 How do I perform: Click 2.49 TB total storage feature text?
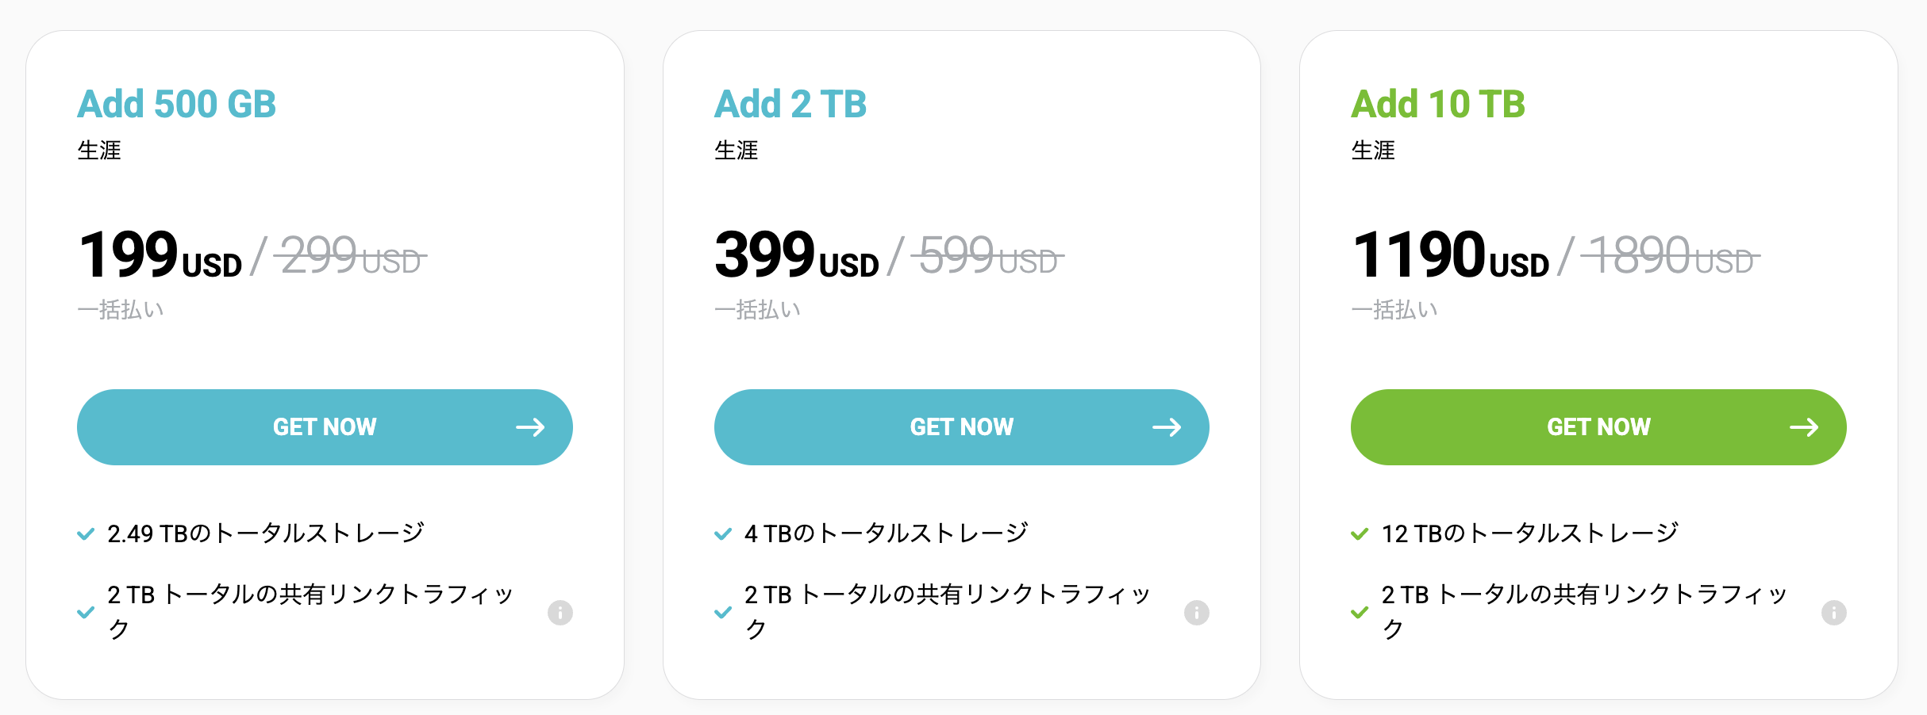266,533
